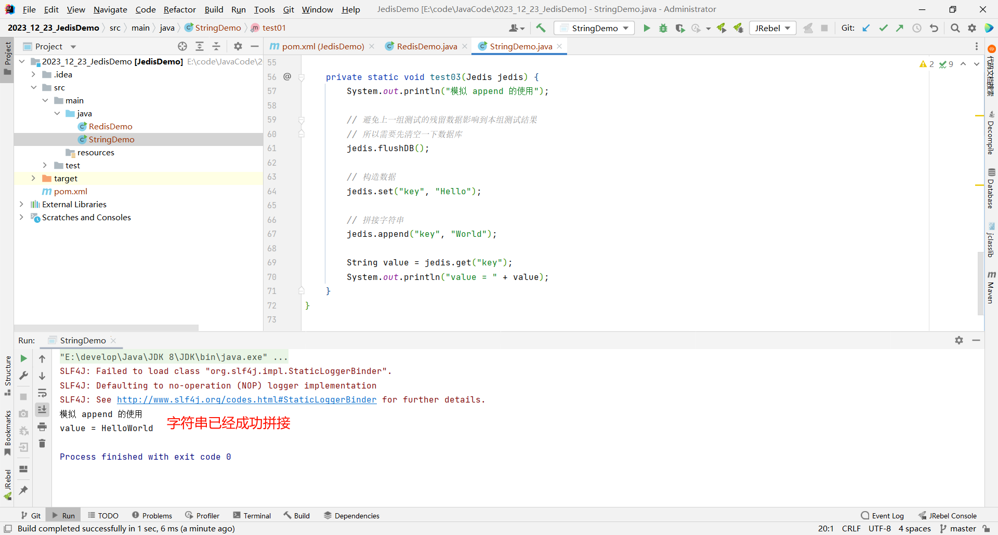Screen dimensions: 998x535
Task: Expand the target folder
Action: pos(33,178)
